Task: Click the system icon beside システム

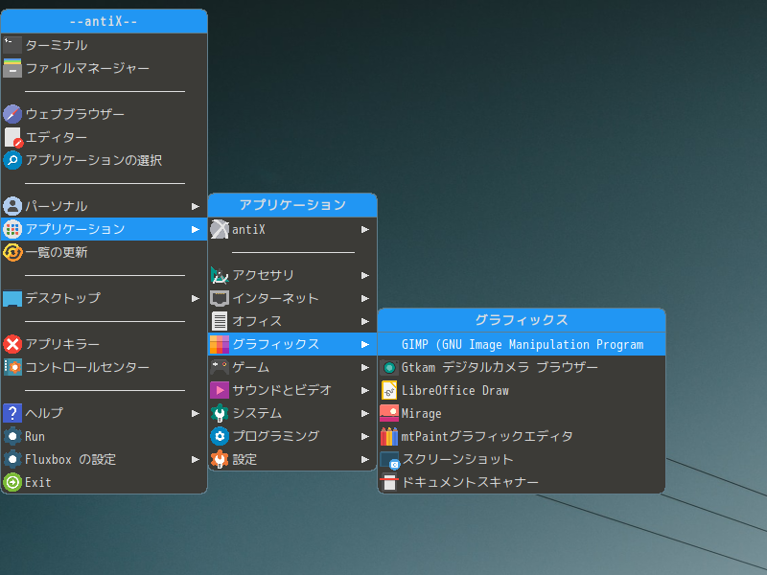Action: click(x=220, y=413)
